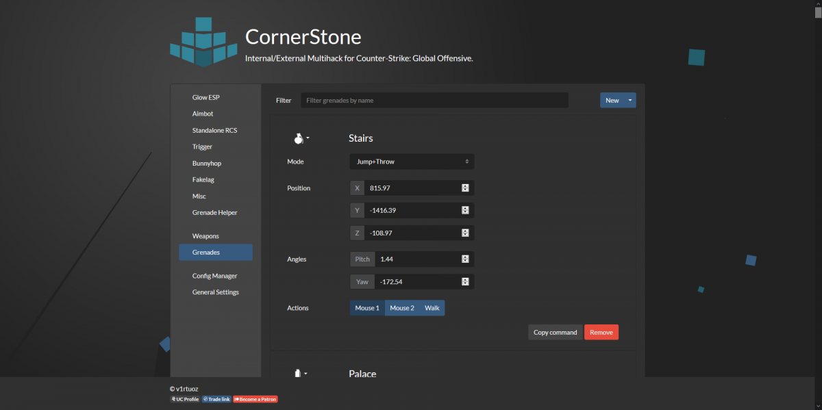The height and width of the screenshot is (410, 822).
Task: Open the Mode select showing Jump+Throw
Action: coord(412,162)
